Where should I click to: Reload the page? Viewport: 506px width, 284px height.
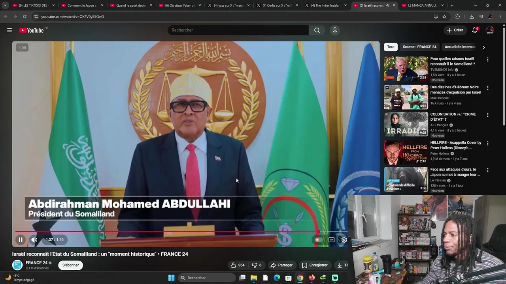pos(25,17)
